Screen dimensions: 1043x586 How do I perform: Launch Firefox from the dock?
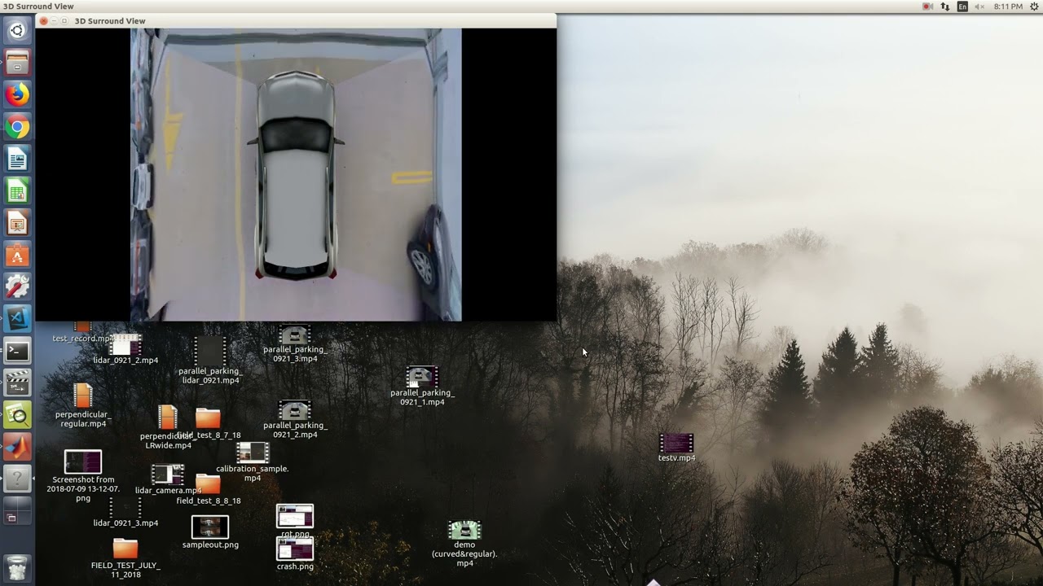point(17,94)
